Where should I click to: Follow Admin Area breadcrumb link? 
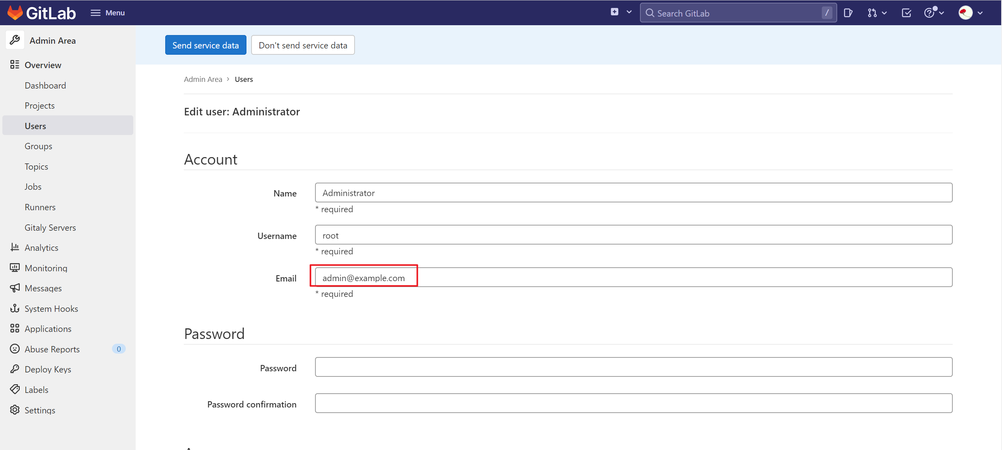pyautogui.click(x=203, y=79)
